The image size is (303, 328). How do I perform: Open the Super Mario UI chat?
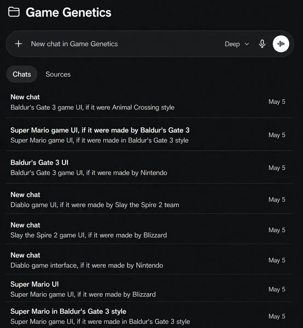[x=149, y=289]
